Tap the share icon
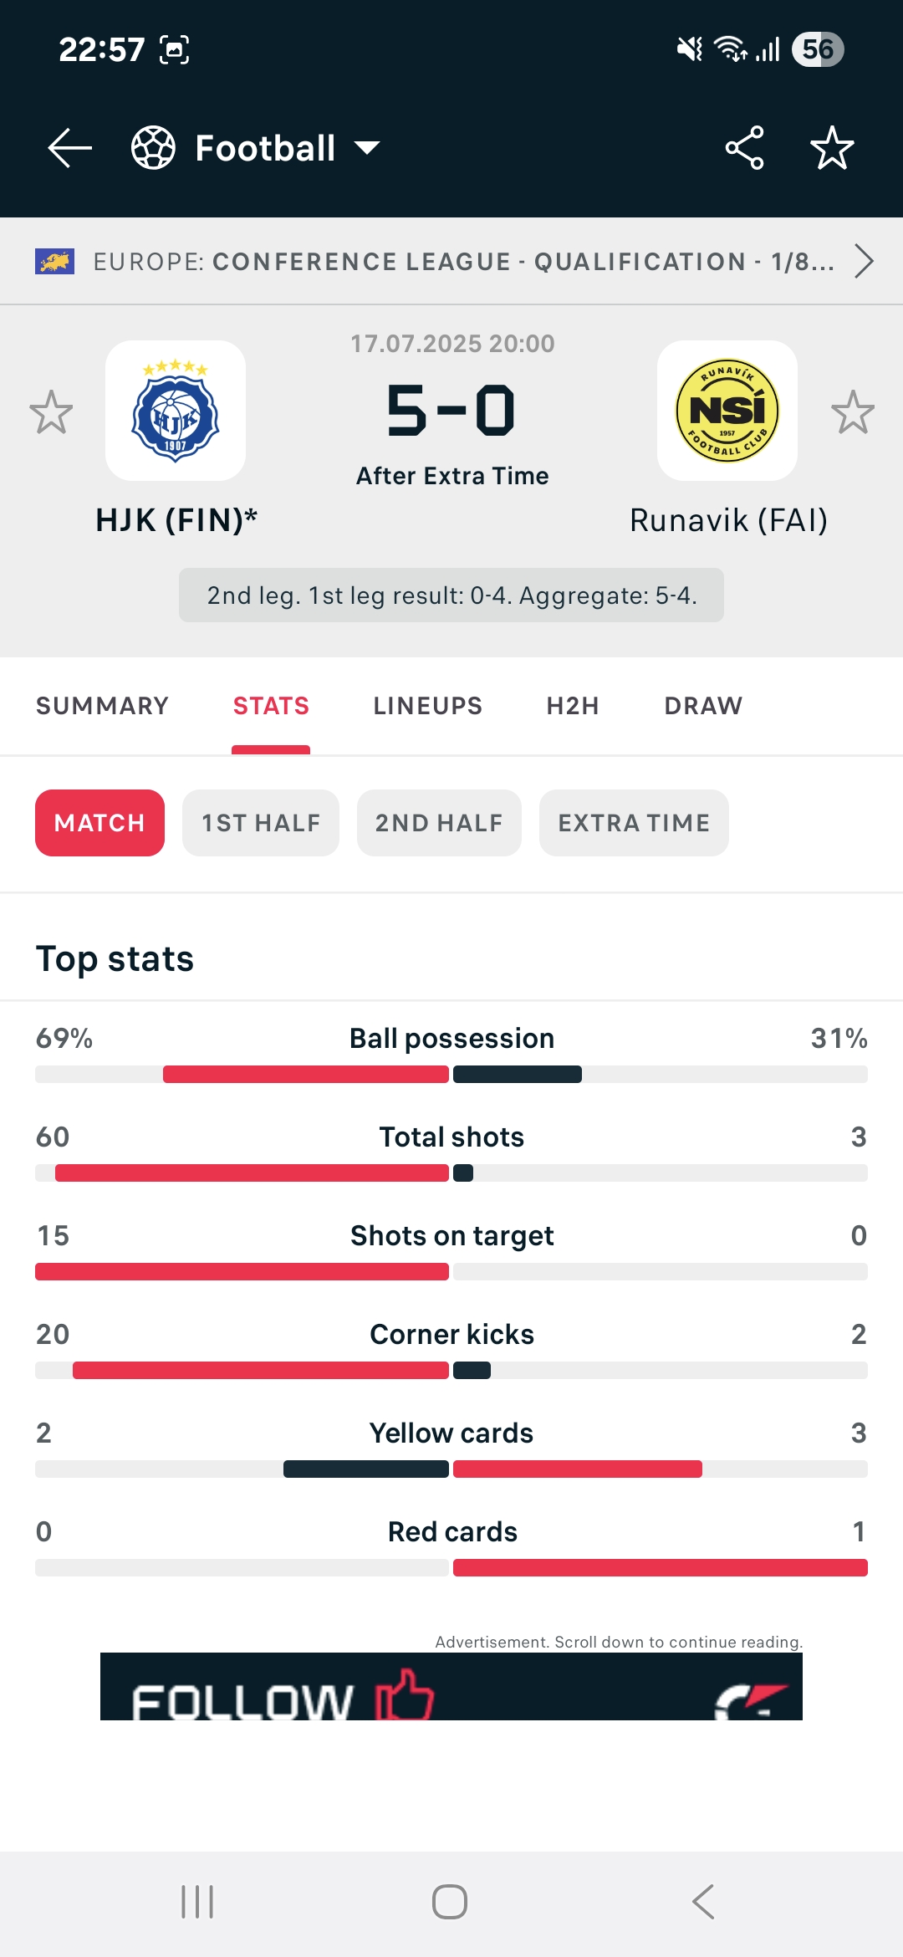Viewport: 903px width, 1957px height. point(744,148)
